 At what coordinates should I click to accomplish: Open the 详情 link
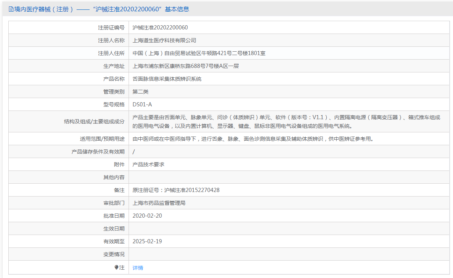tap(138, 268)
